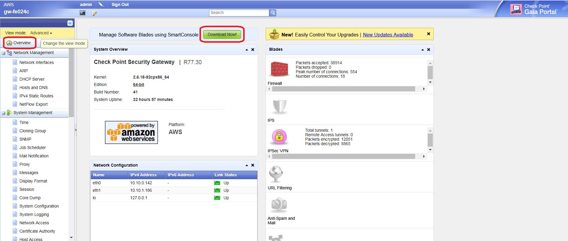Click the URL Filtering globe icon

click(x=276, y=174)
